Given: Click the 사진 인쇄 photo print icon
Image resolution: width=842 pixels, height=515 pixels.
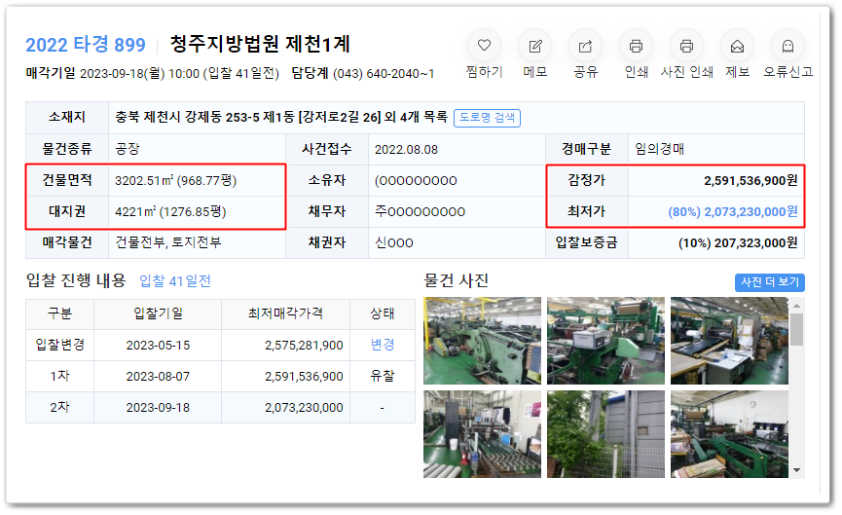Looking at the screenshot, I should point(686,46).
